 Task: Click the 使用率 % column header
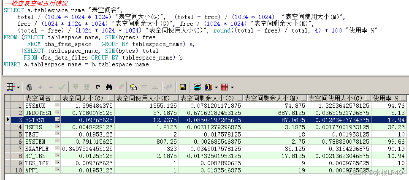tap(389, 98)
